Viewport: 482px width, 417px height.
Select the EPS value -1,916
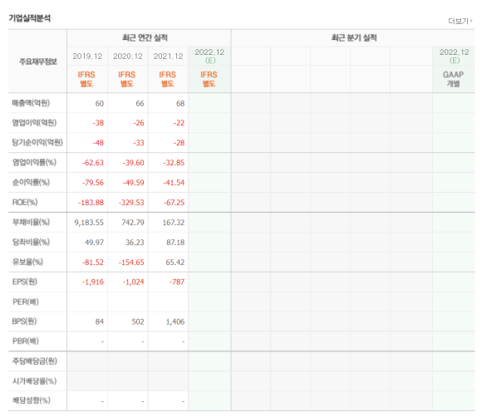pyautogui.click(x=93, y=282)
